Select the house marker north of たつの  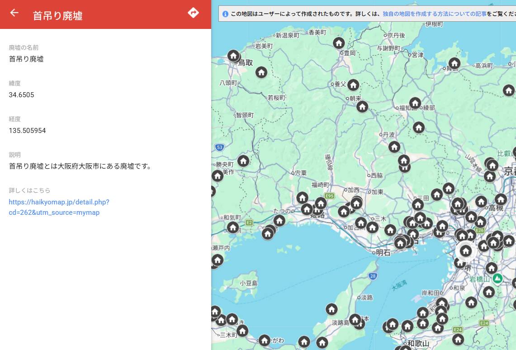302,198
